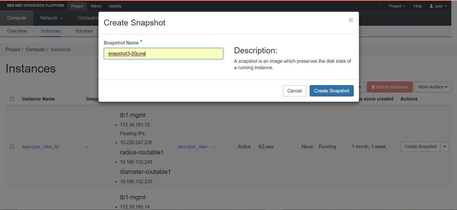The height and width of the screenshot is (210, 457).
Task: Toggle the select-all instances checkbox
Action: pyautogui.click(x=12, y=99)
